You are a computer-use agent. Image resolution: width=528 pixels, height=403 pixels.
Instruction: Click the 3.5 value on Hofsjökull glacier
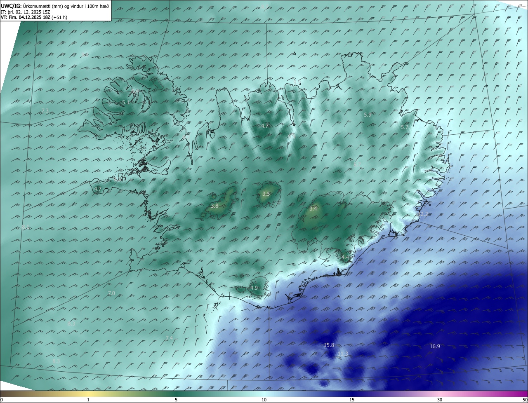pos(266,194)
